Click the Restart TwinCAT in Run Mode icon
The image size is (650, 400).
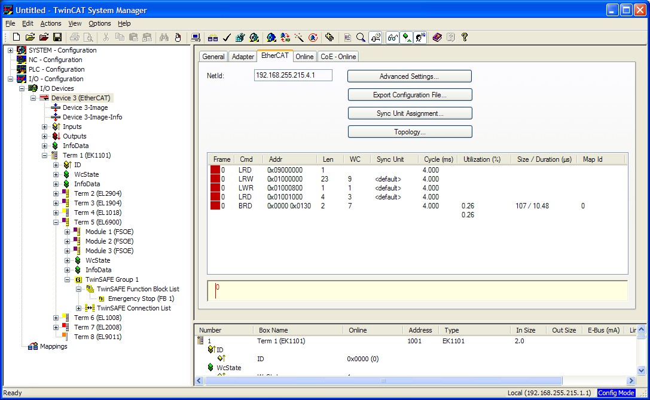click(x=254, y=37)
